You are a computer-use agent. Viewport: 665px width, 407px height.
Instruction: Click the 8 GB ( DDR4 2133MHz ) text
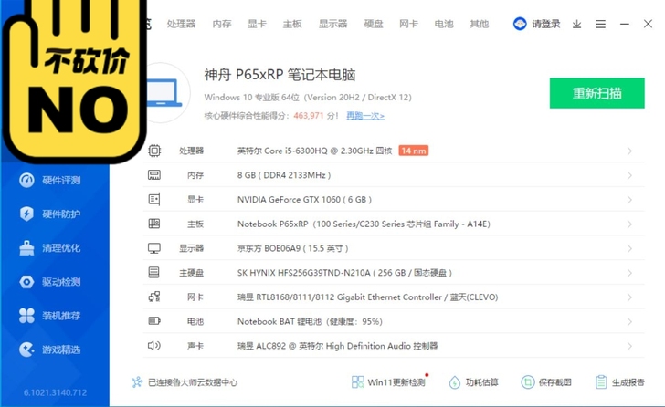pos(284,175)
